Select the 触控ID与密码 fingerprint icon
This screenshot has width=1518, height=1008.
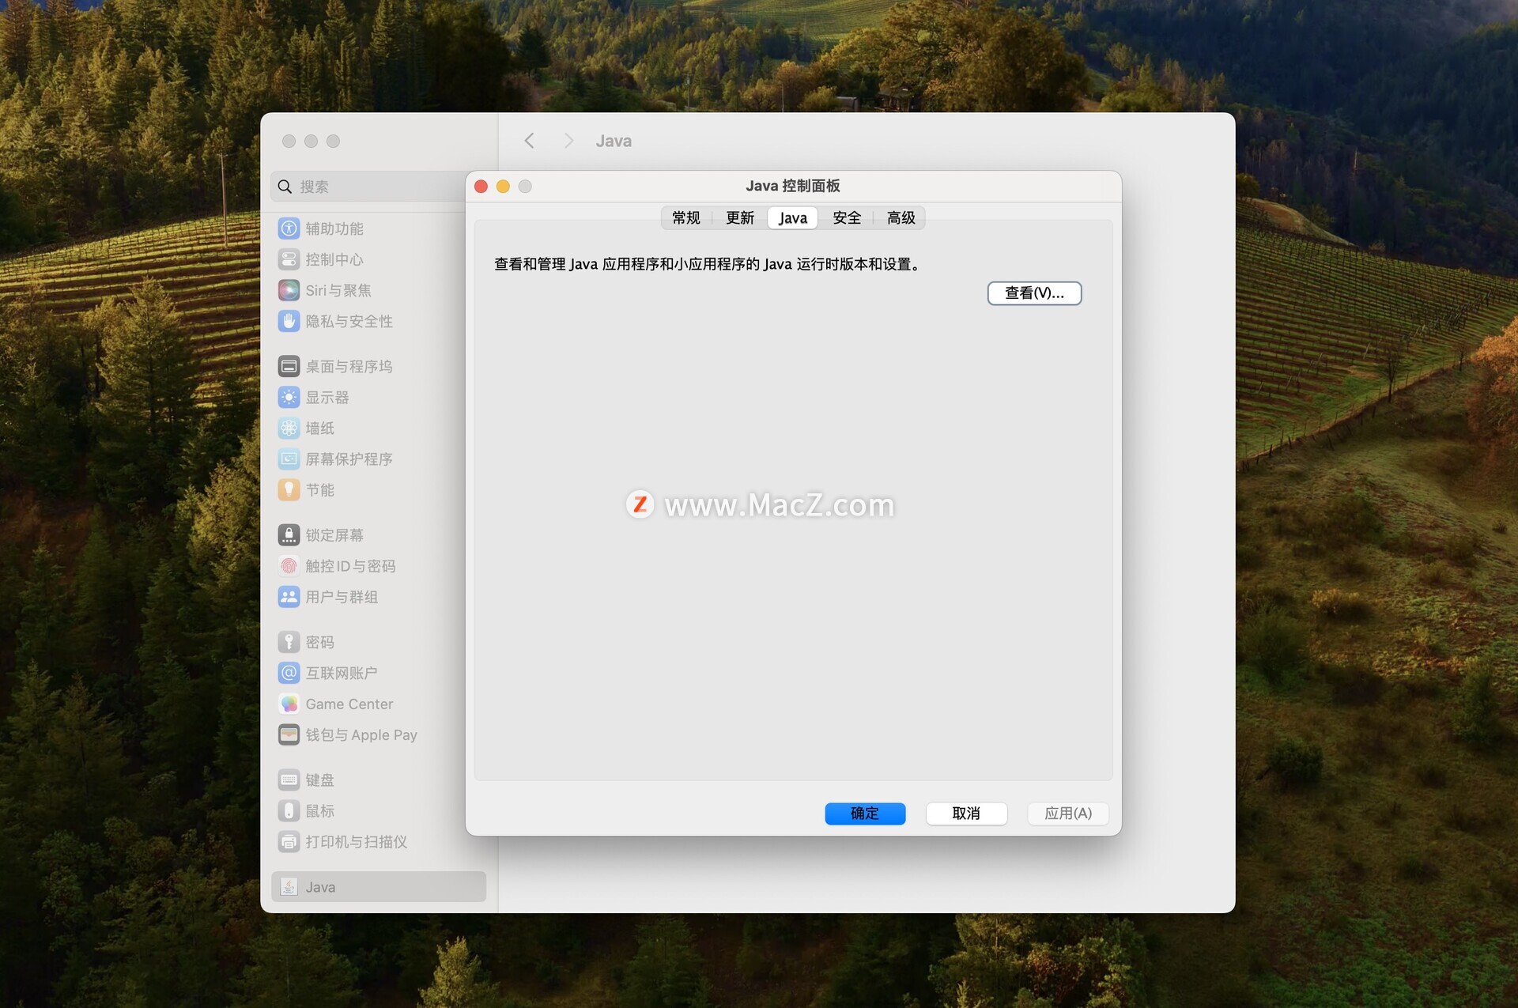click(x=289, y=566)
